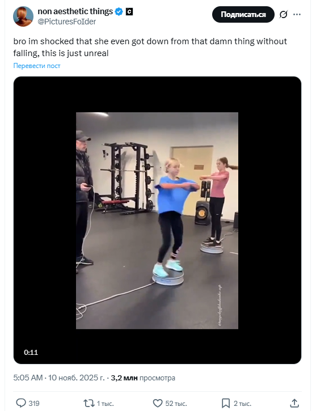Click Перевести пост translate link
Image resolution: width=316 pixels, height=411 pixels.
click(x=37, y=66)
